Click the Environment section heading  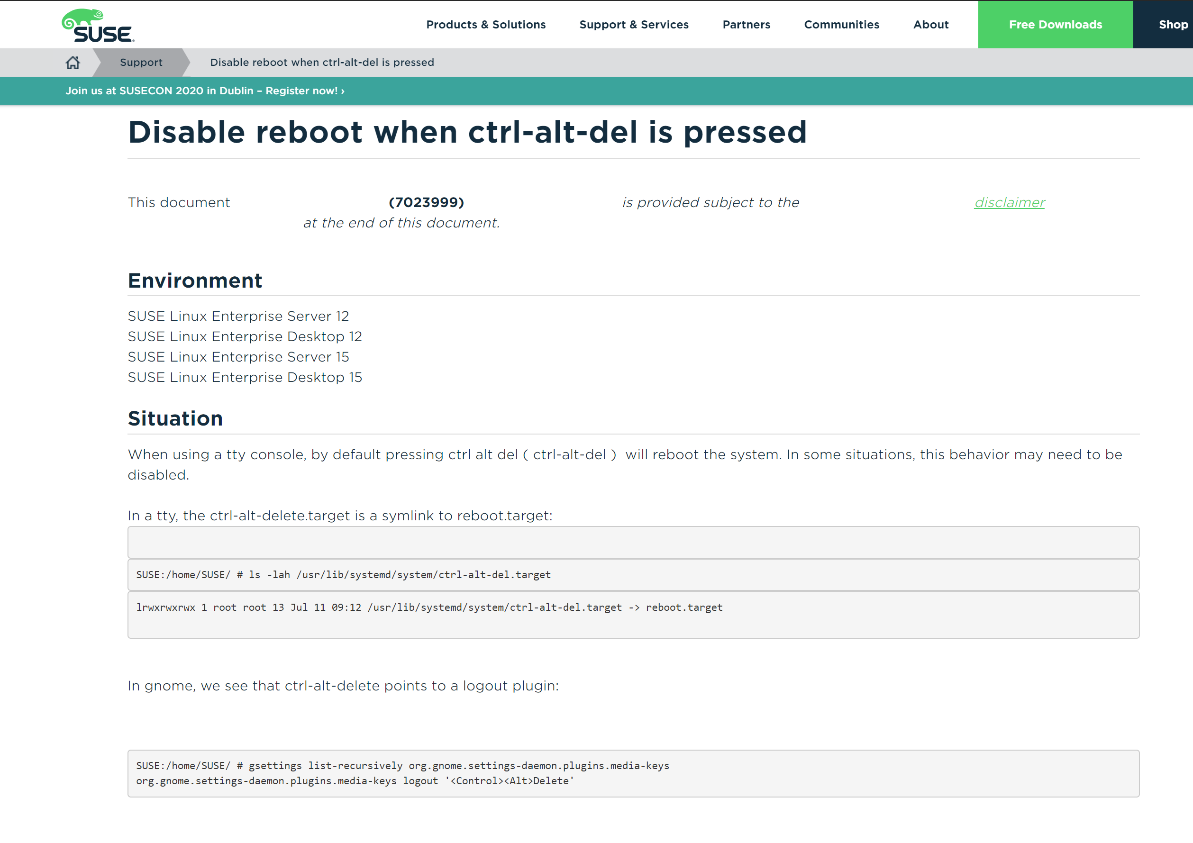coord(195,281)
